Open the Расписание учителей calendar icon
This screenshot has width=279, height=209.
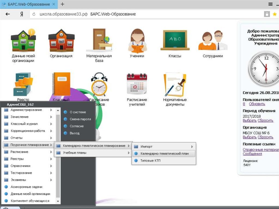(x=137, y=84)
